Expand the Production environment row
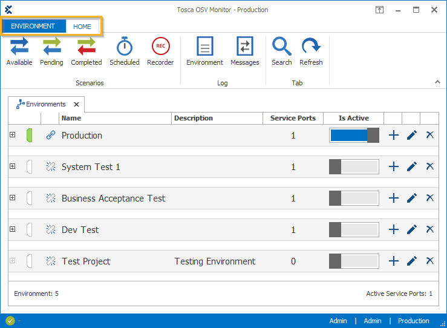The image size is (447, 328). tap(12, 135)
